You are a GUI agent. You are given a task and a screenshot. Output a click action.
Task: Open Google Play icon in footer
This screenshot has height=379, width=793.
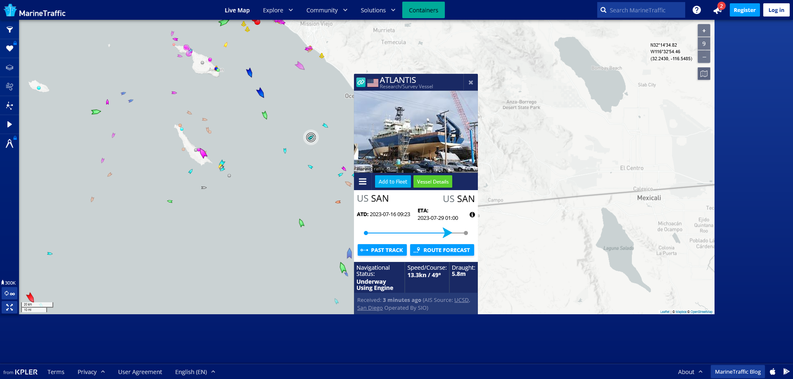(x=786, y=372)
